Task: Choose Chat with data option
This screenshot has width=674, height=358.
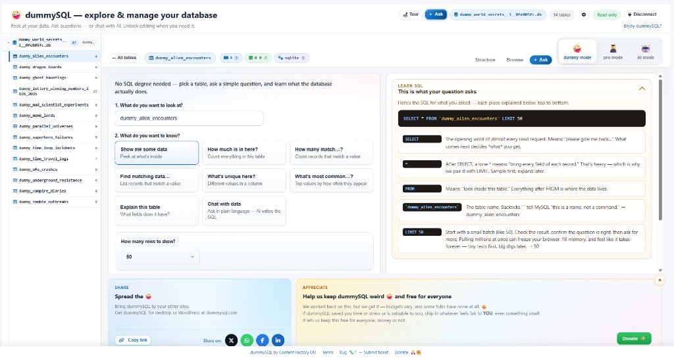Action: [x=244, y=210]
